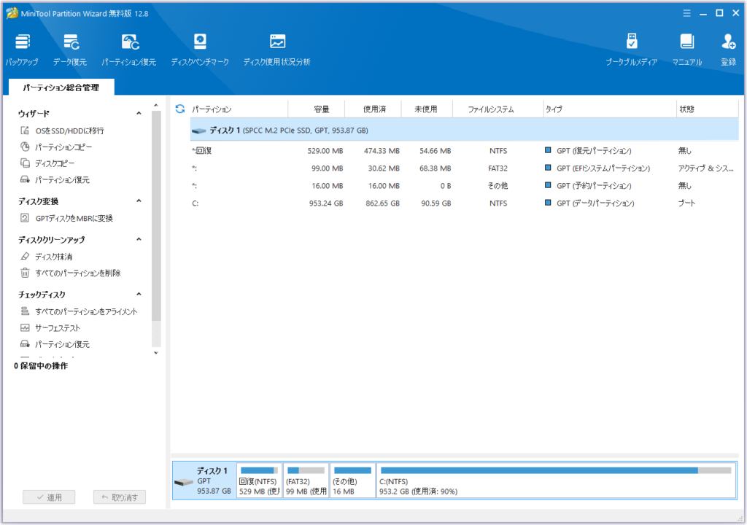Image resolution: width=747 pixels, height=525 pixels.
Task: Click the 適用 (Apply) button
Action: (48, 497)
